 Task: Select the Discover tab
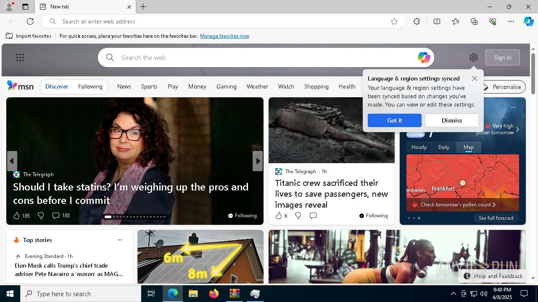pyautogui.click(x=57, y=86)
